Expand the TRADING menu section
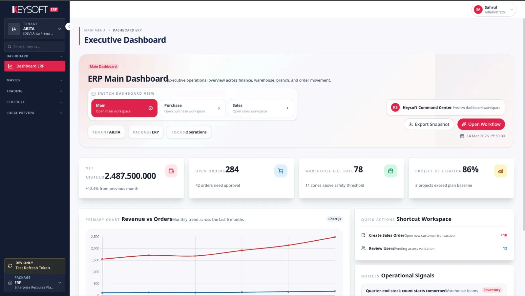 (35, 91)
